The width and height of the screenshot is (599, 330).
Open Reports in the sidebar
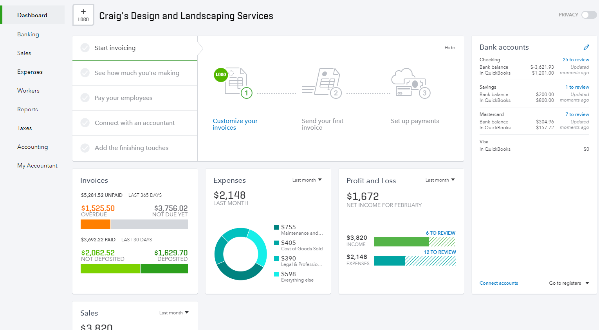click(28, 109)
